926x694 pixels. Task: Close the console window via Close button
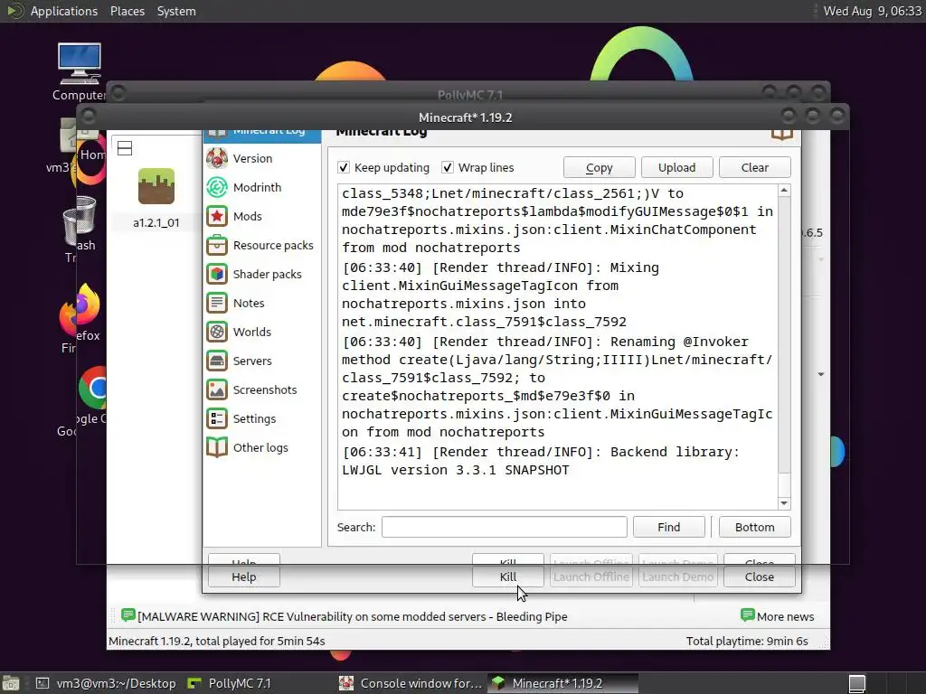point(759,577)
